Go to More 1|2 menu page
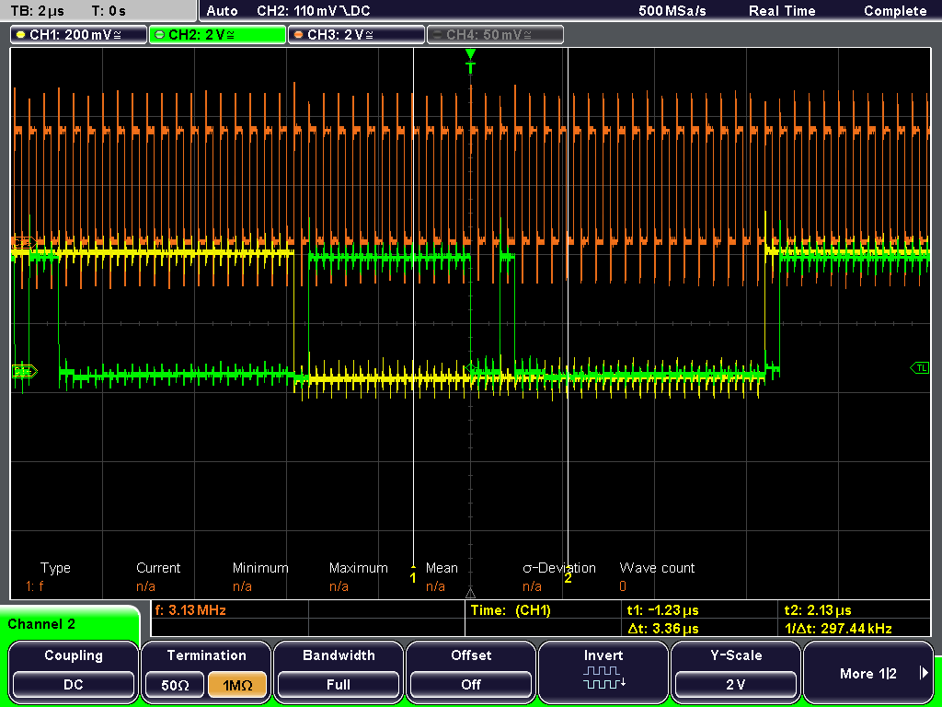 pyautogui.click(x=868, y=673)
